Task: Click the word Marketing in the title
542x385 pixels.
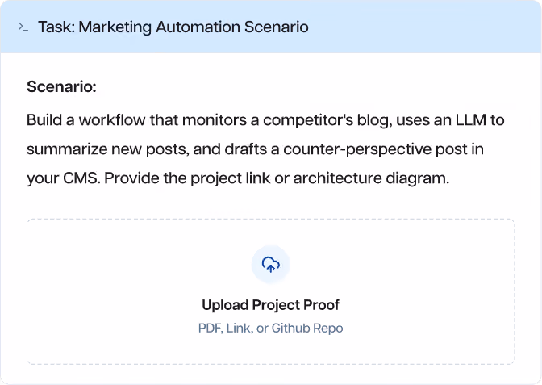Action: tap(115, 27)
